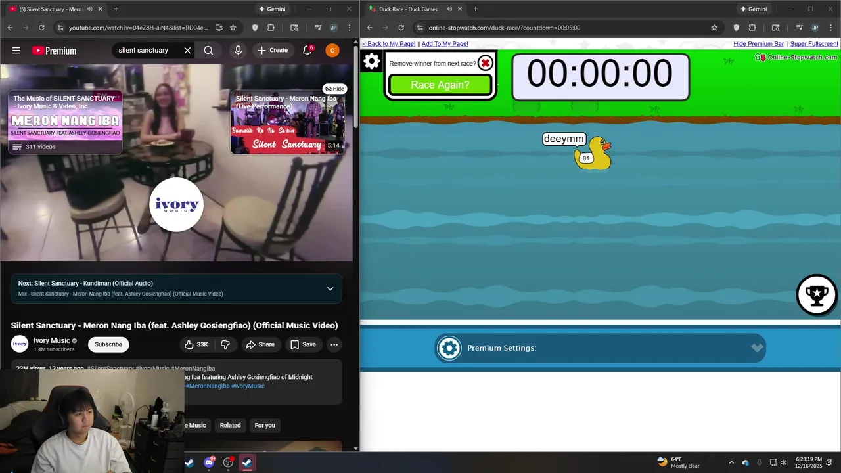Reload the YouTube browser window
Screen dimensions: 841x473
point(41,28)
